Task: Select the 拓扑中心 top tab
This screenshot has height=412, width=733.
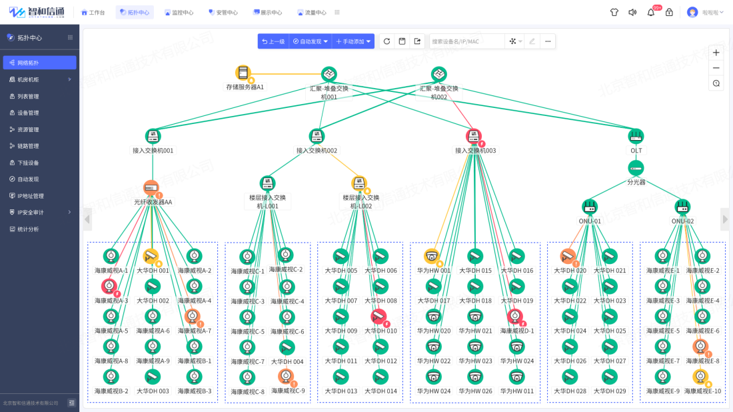Action: [135, 13]
